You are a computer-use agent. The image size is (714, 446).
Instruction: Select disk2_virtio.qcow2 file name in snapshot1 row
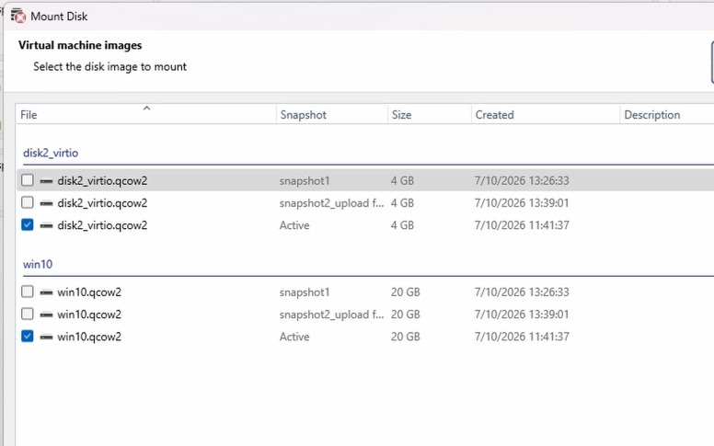click(x=102, y=180)
